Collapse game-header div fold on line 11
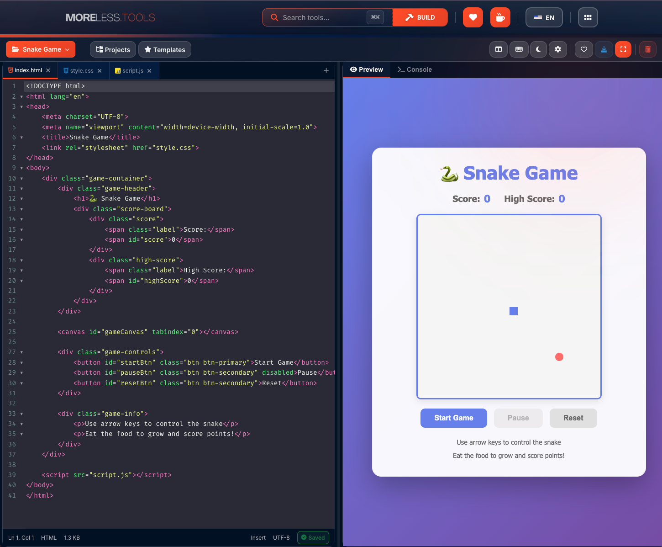662x547 pixels. (x=21, y=189)
